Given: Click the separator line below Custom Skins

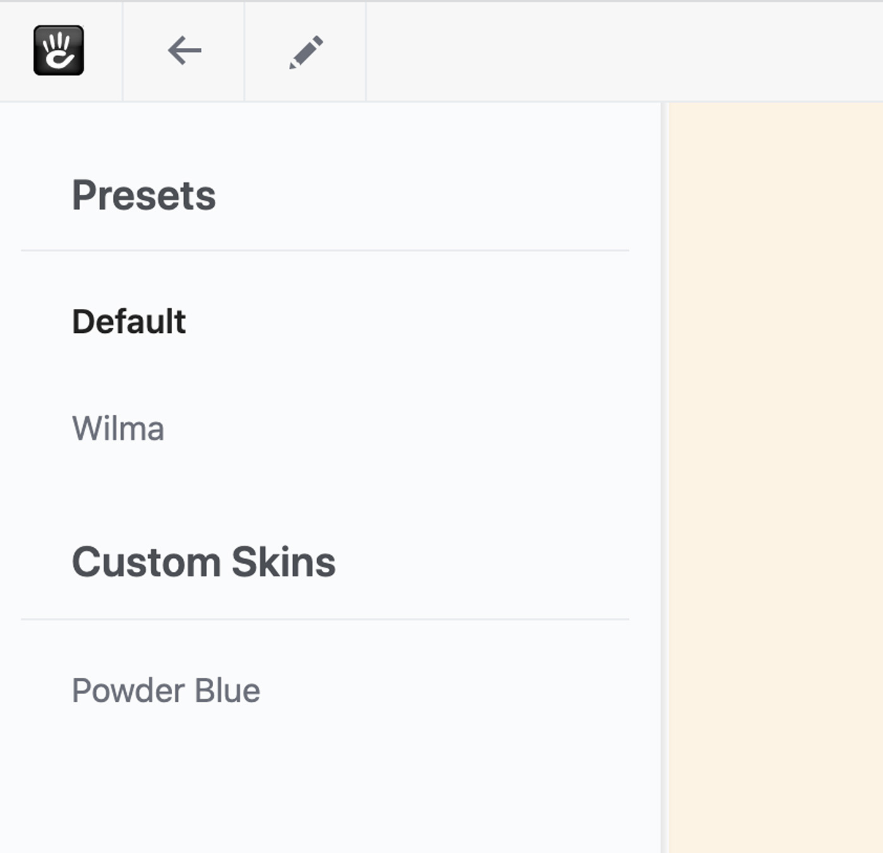Looking at the screenshot, I should (325, 619).
